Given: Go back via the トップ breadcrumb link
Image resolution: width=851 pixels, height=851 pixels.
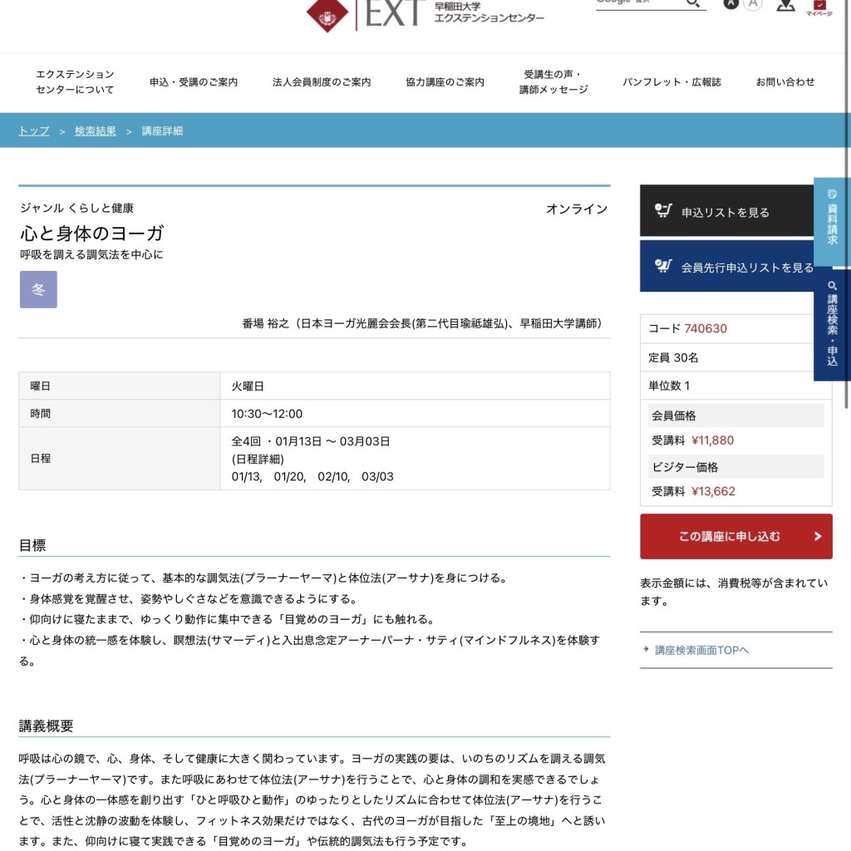Looking at the screenshot, I should click(32, 130).
